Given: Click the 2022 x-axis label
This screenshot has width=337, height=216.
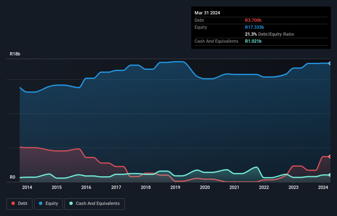Looking at the screenshot, I should 264,187.
